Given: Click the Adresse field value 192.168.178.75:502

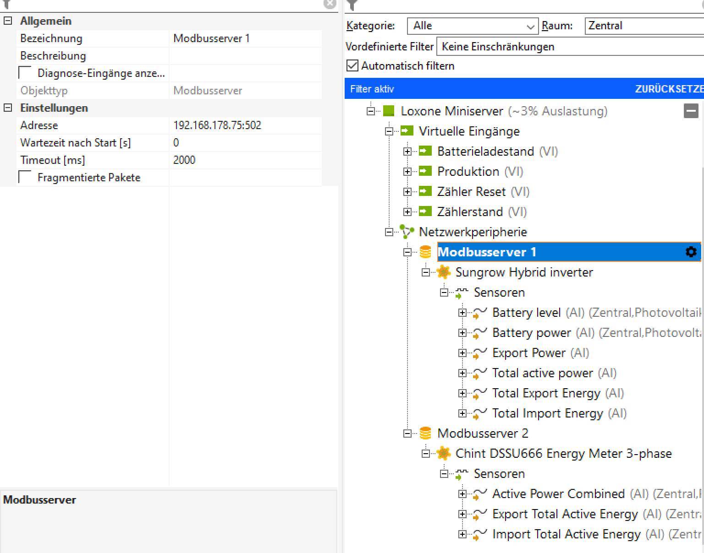Looking at the screenshot, I should point(217,125).
